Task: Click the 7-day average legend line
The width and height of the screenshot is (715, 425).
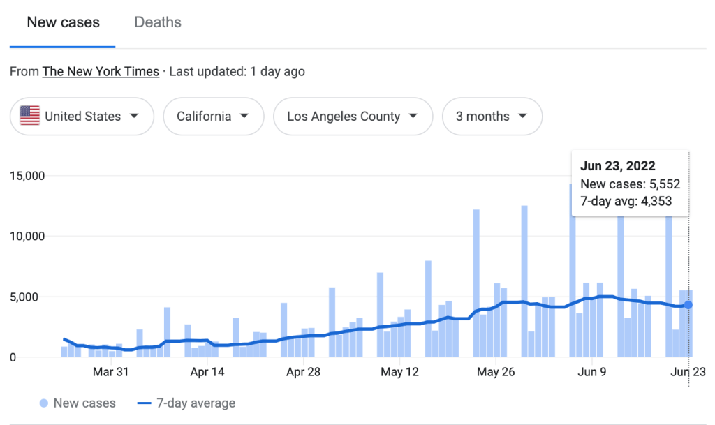Action: pos(144,403)
